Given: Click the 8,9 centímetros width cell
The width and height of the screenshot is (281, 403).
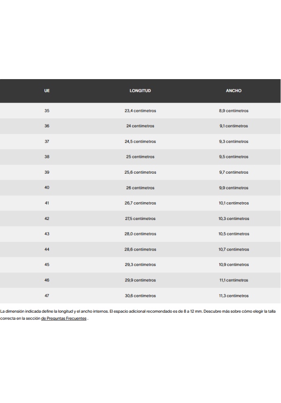Looking at the screenshot, I should [234, 111].
